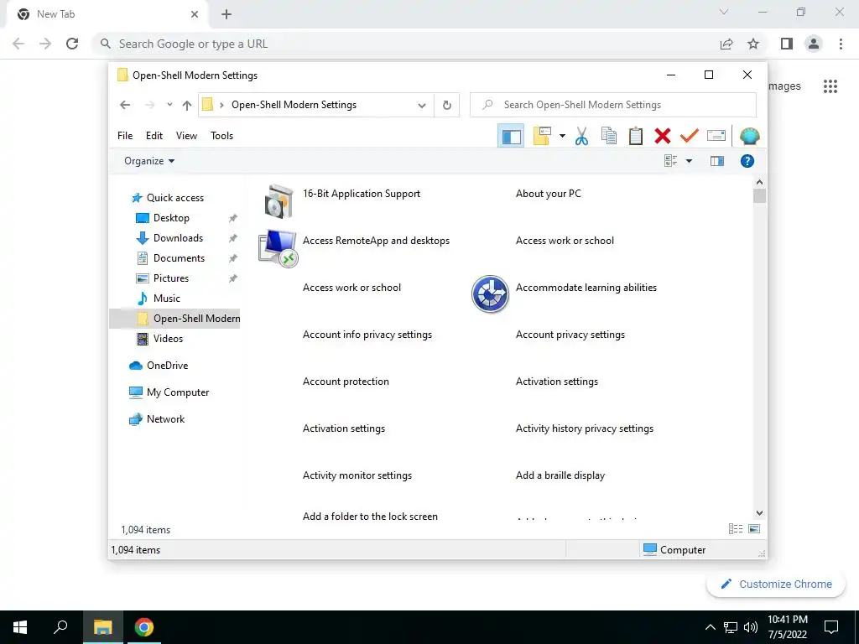Click the Paste clipboard icon
The width and height of the screenshot is (859, 644).
[636, 136]
